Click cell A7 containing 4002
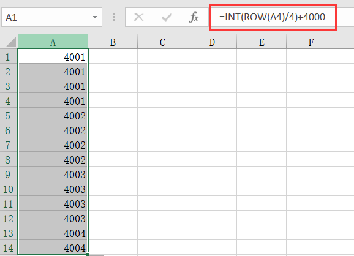Screen dimensions: 354x256 [x=53, y=145]
